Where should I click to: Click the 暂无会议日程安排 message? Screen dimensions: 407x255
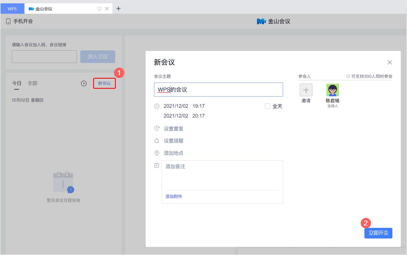pyautogui.click(x=63, y=200)
